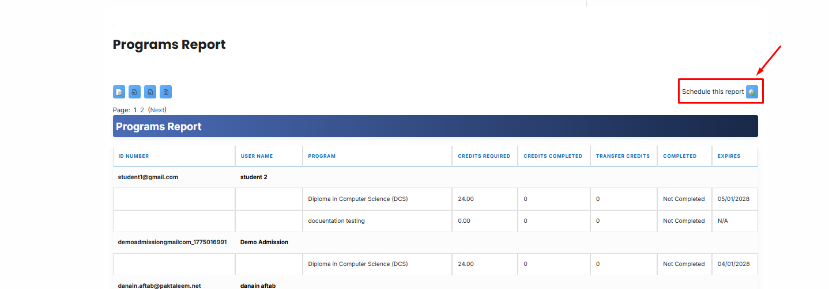Viewport: 829px width, 289px height.
Task: Go to page 2 of the report
Action: (x=142, y=109)
